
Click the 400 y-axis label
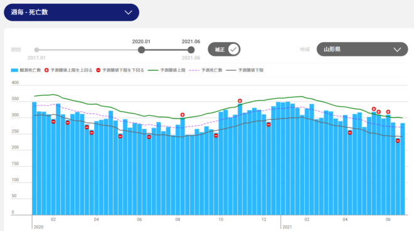tap(15, 83)
